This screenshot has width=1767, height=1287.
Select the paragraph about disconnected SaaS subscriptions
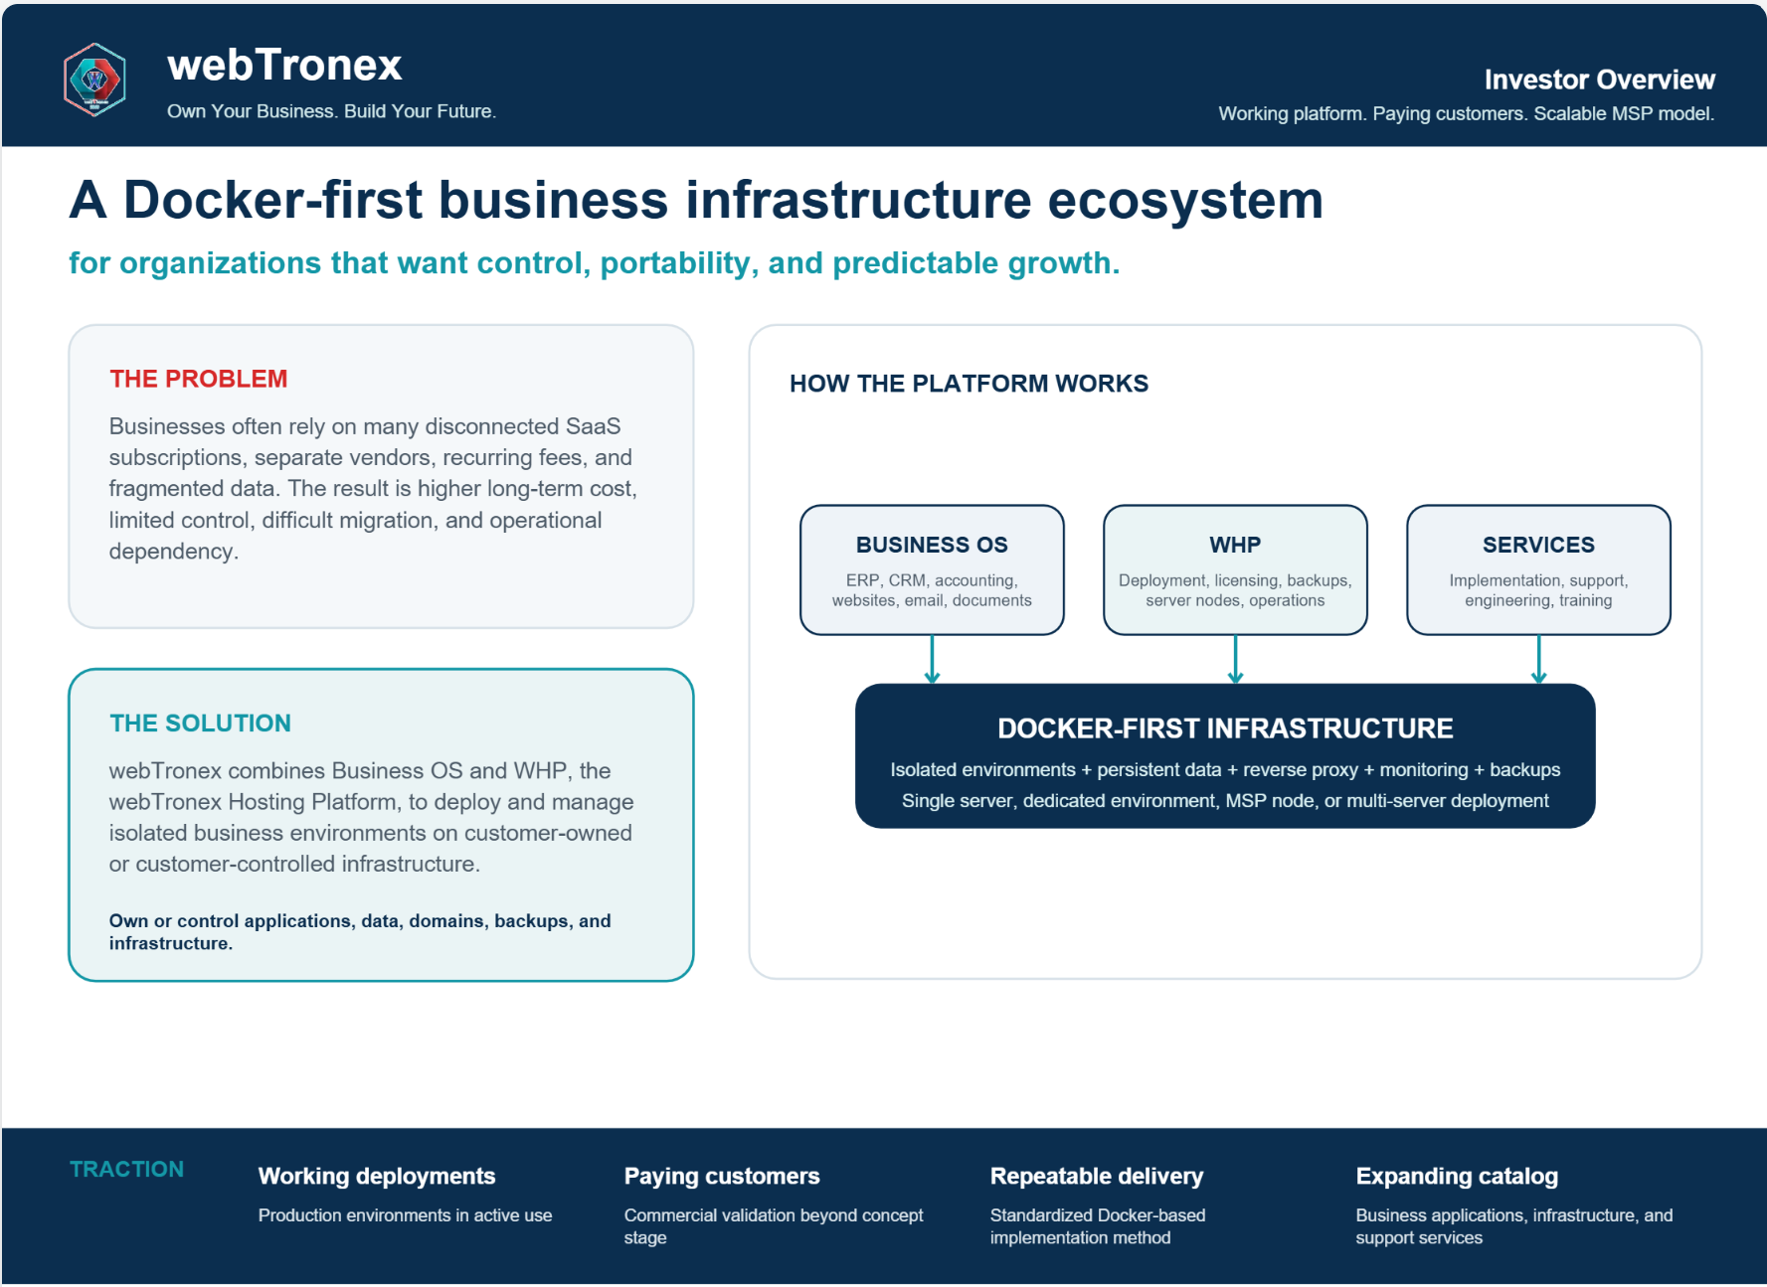373,488
